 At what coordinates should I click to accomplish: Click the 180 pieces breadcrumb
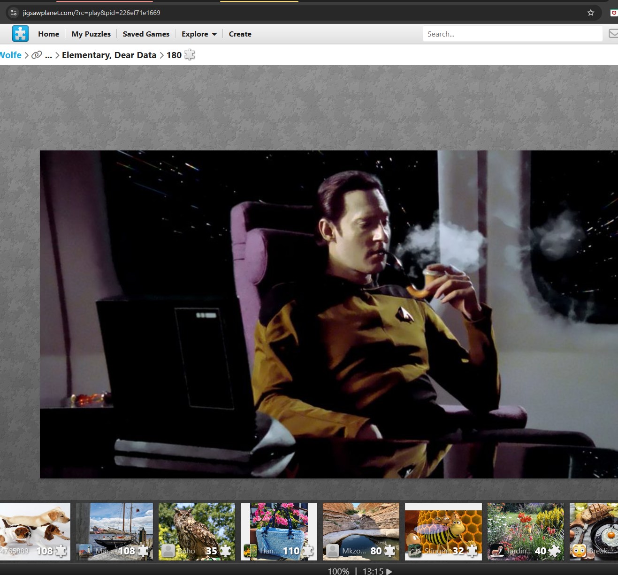click(174, 55)
